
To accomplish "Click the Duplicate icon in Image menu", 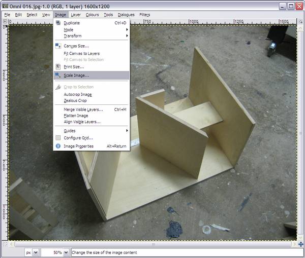I will (58, 23).
